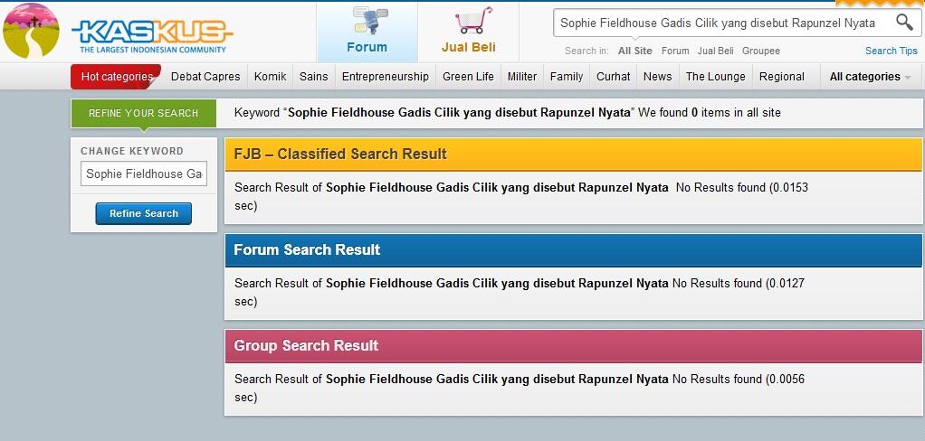
Task: Click the Group Search Result header
Action: 574,345
